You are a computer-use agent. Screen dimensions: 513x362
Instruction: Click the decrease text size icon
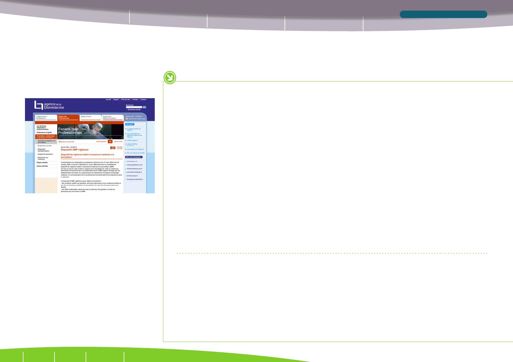tap(114, 148)
